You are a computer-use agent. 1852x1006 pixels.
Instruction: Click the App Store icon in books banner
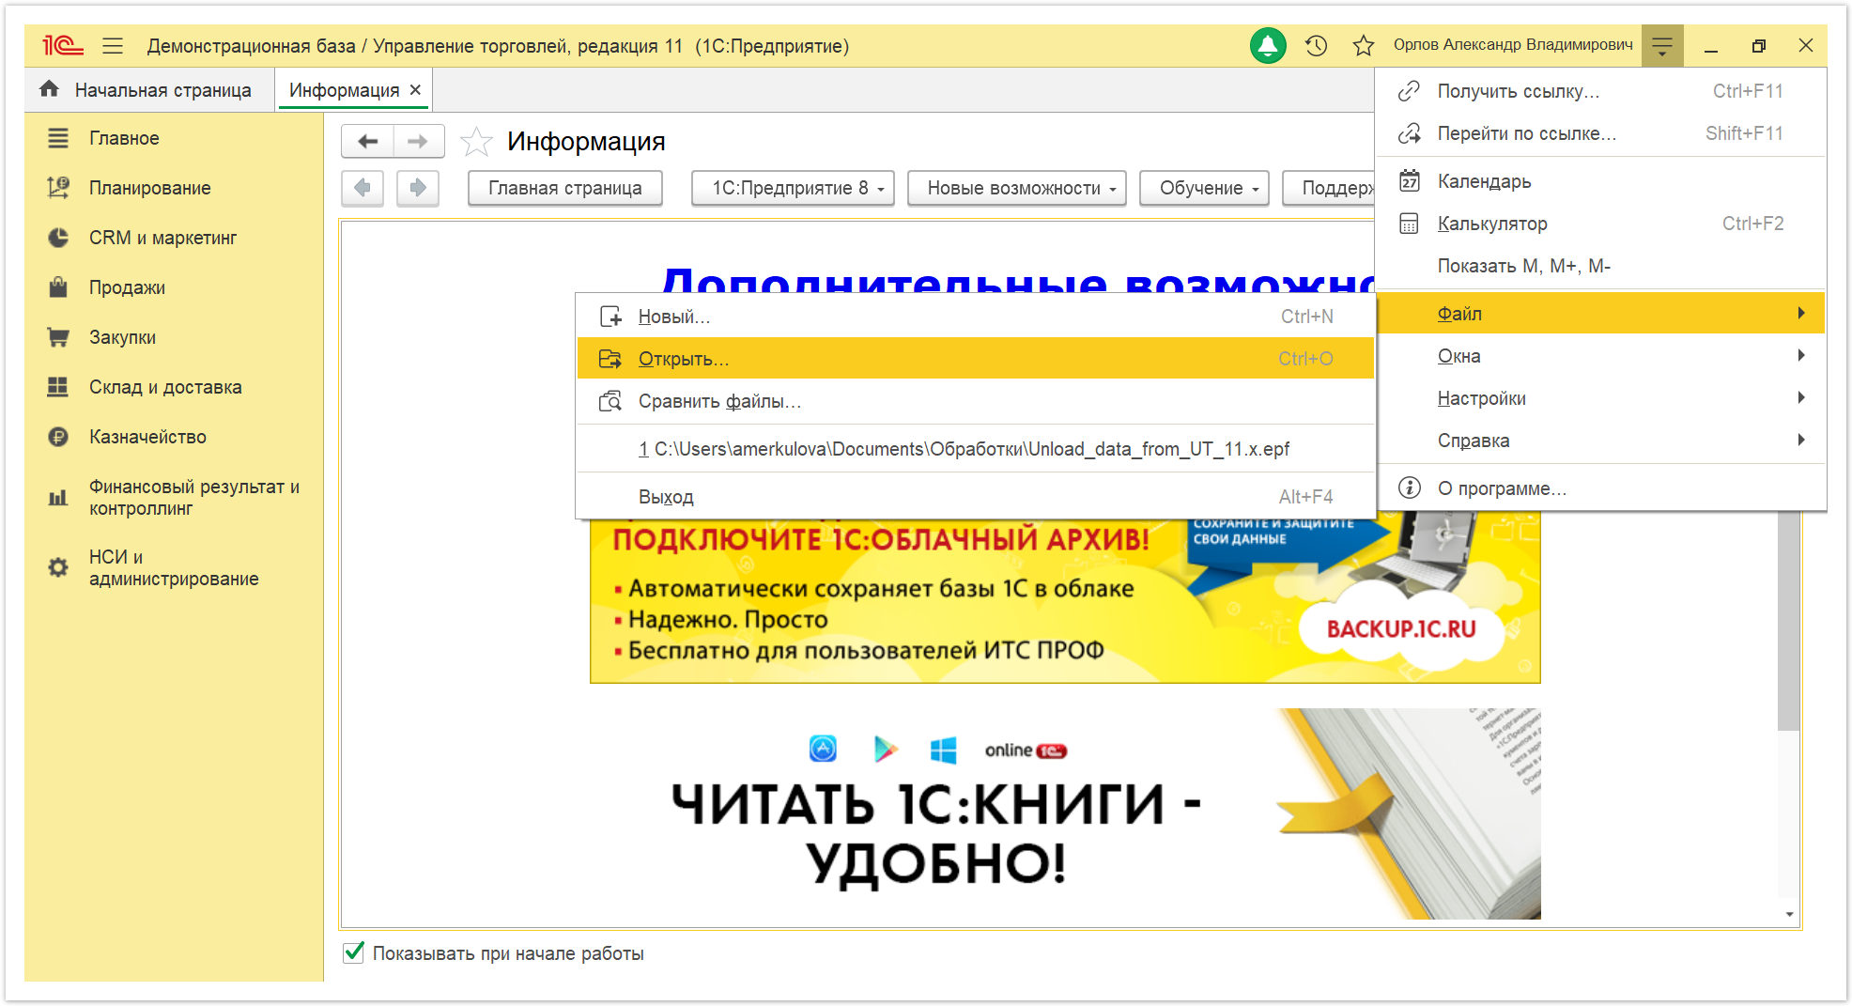click(x=823, y=749)
